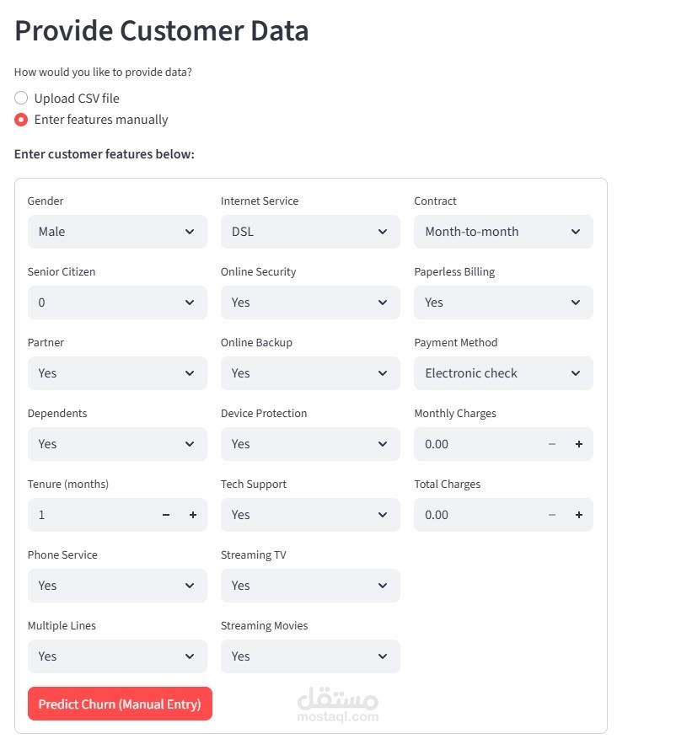Open the Contract dropdown menu
676x739 pixels.
tap(503, 232)
